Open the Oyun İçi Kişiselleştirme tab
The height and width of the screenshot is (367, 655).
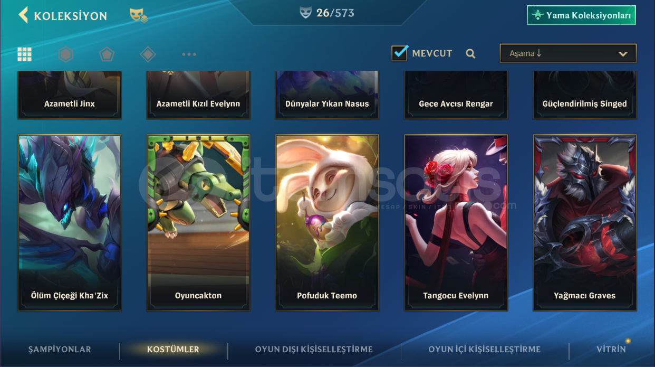(x=485, y=349)
